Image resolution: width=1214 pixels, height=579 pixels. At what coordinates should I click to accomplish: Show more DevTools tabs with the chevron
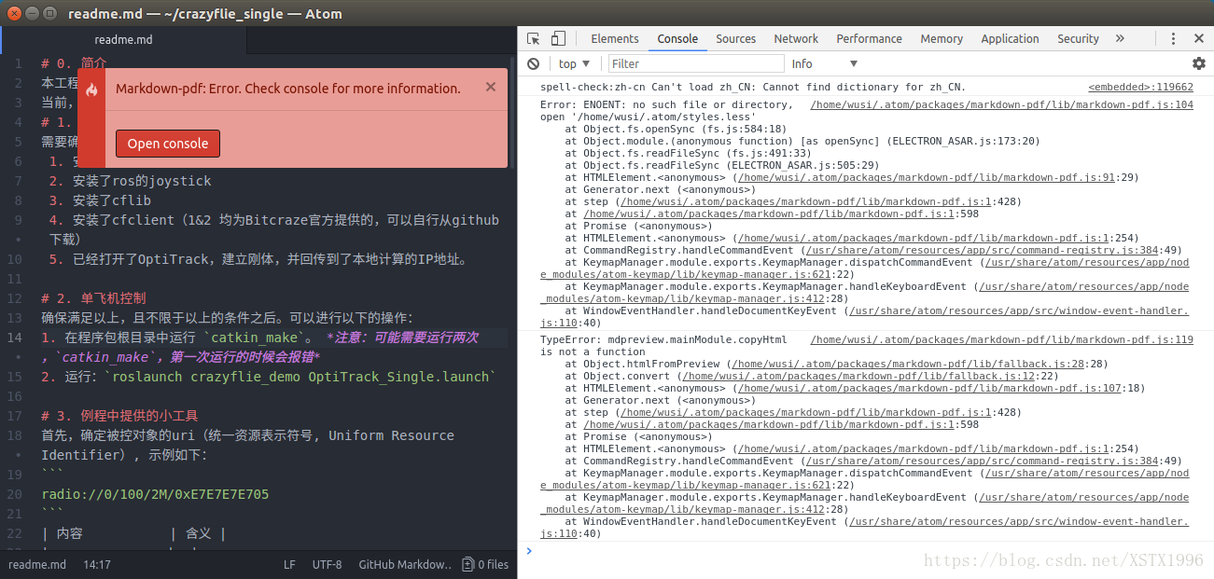(1120, 38)
